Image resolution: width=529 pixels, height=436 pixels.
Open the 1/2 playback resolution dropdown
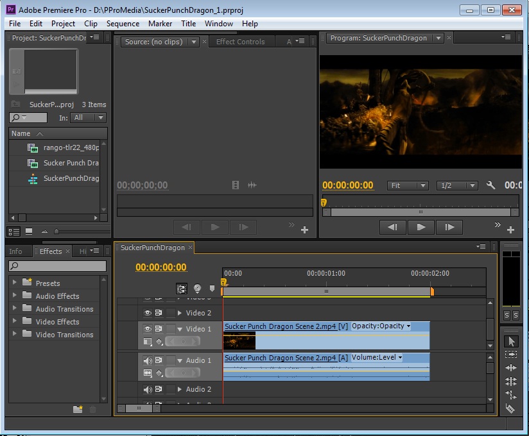pyautogui.click(x=457, y=185)
